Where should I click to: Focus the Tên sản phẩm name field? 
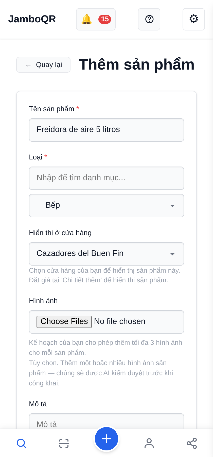106,130
